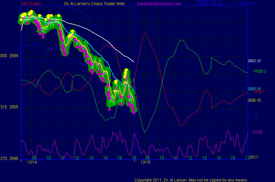Screen dimensions: 275x182
Task: Click hour '10' of the 12/15 session
Action: point(162,158)
